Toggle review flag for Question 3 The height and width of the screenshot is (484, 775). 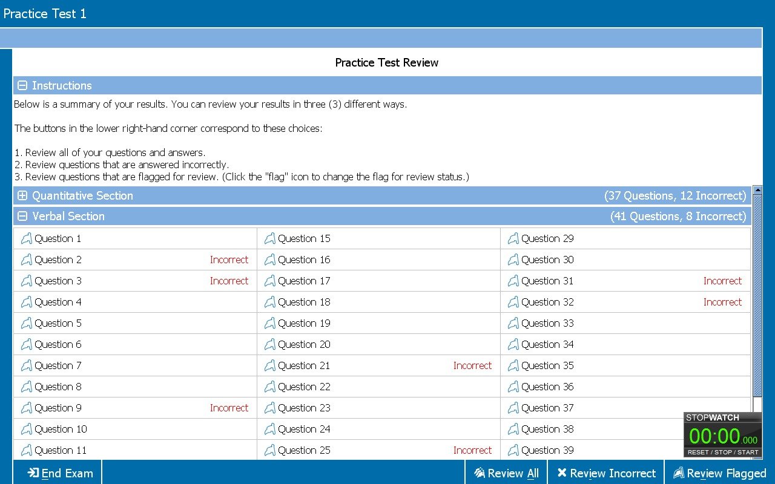click(x=26, y=281)
